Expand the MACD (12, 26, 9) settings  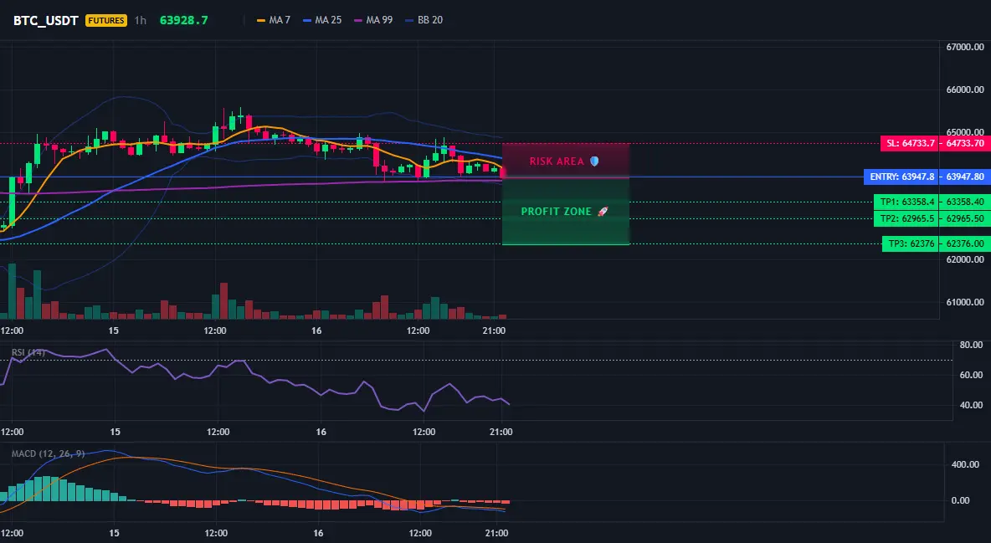[x=48, y=453]
